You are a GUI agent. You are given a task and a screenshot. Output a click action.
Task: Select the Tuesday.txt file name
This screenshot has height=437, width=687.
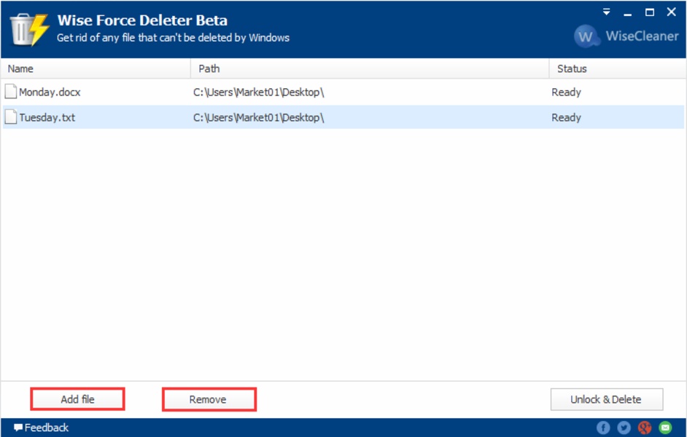pyautogui.click(x=47, y=117)
